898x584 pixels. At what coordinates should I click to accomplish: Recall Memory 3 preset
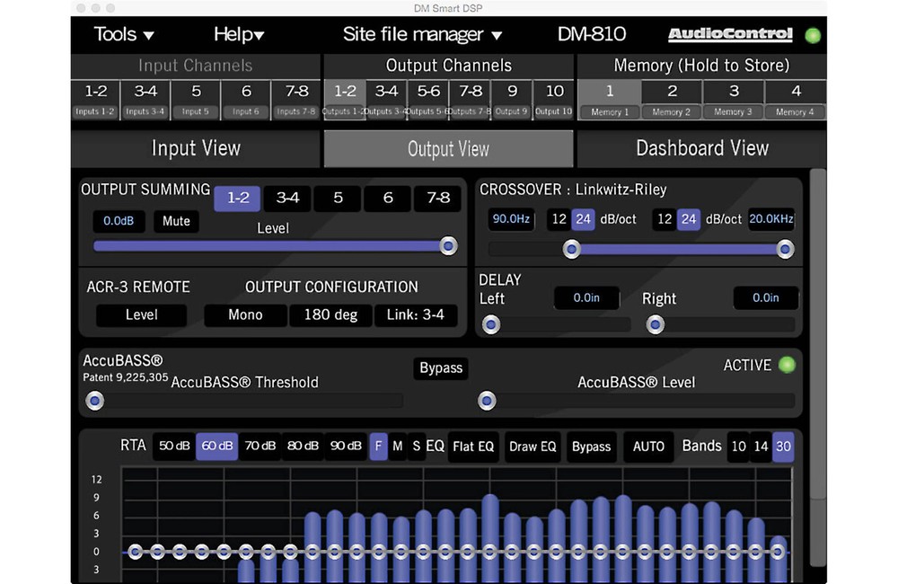click(x=734, y=100)
